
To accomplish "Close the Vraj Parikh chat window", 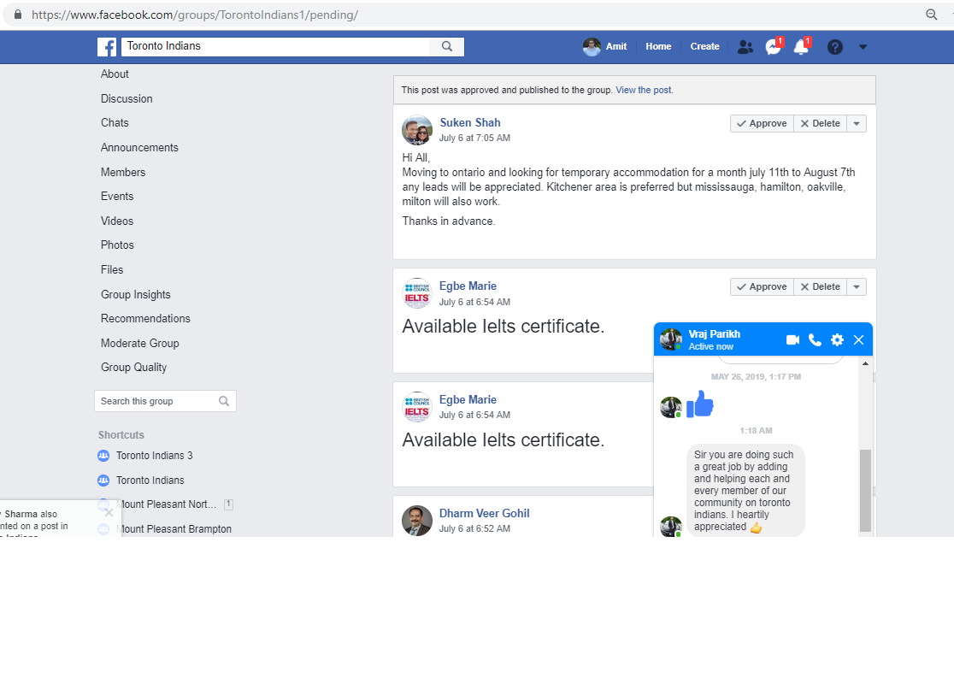I will coord(859,340).
